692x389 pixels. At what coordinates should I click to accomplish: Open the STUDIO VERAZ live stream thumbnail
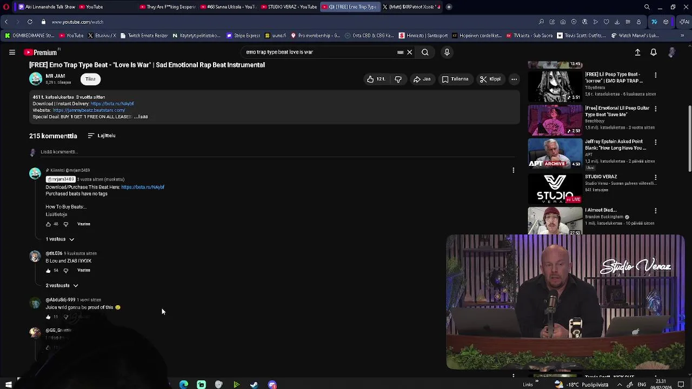[x=555, y=188]
